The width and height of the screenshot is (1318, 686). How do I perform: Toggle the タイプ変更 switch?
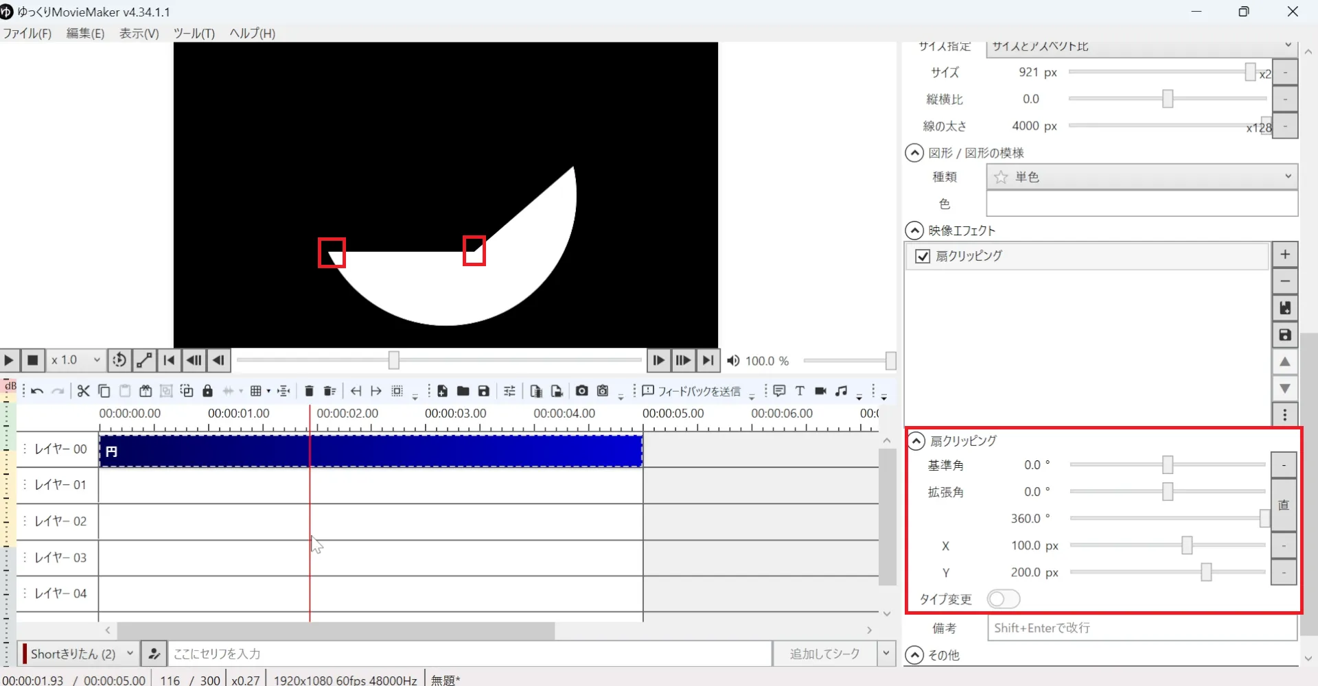click(1004, 599)
